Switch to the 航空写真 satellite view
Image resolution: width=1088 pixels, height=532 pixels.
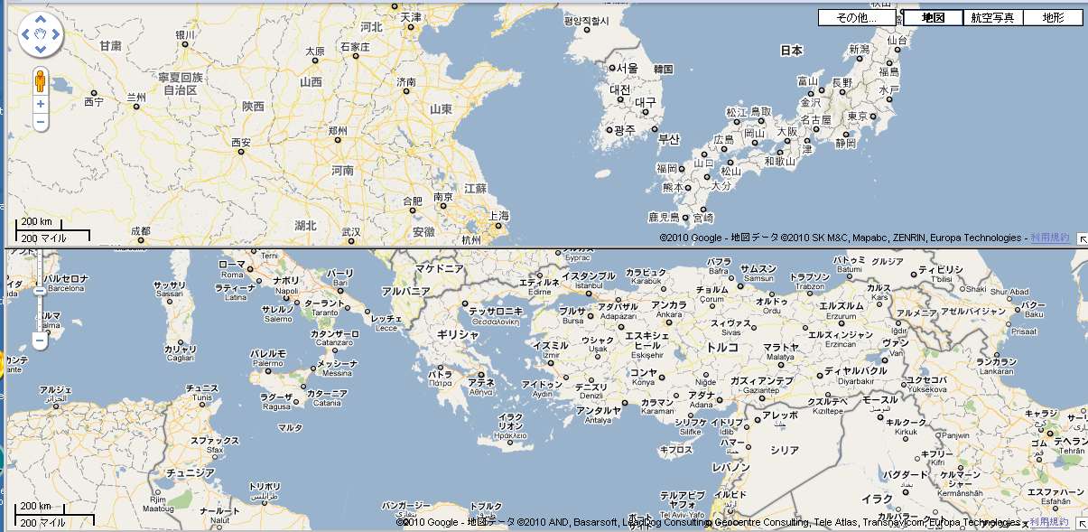[992, 17]
